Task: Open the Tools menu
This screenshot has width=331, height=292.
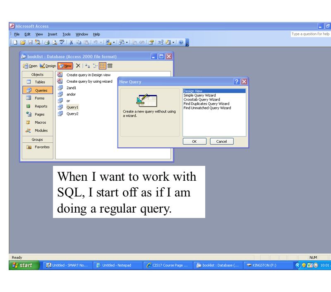Action: 66,34
